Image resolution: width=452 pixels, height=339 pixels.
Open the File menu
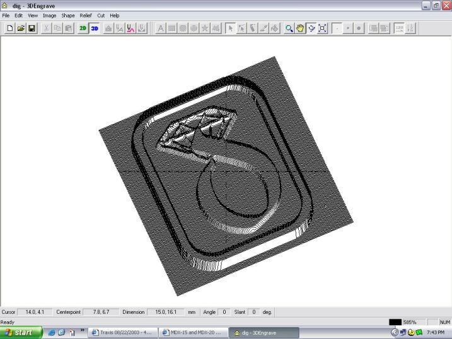pos(6,15)
